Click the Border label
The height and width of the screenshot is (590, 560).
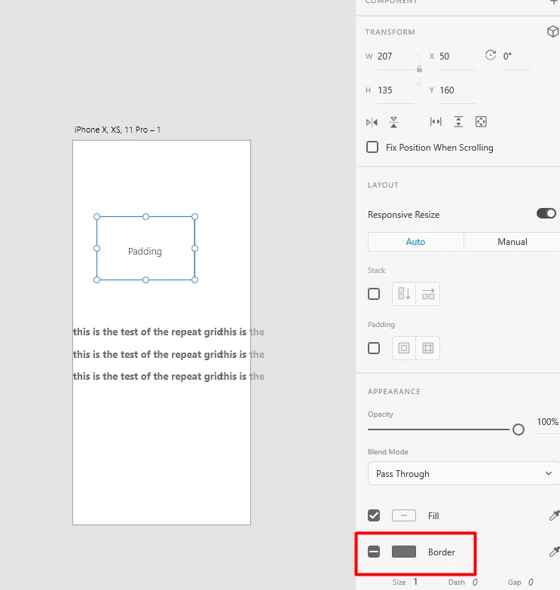442,552
